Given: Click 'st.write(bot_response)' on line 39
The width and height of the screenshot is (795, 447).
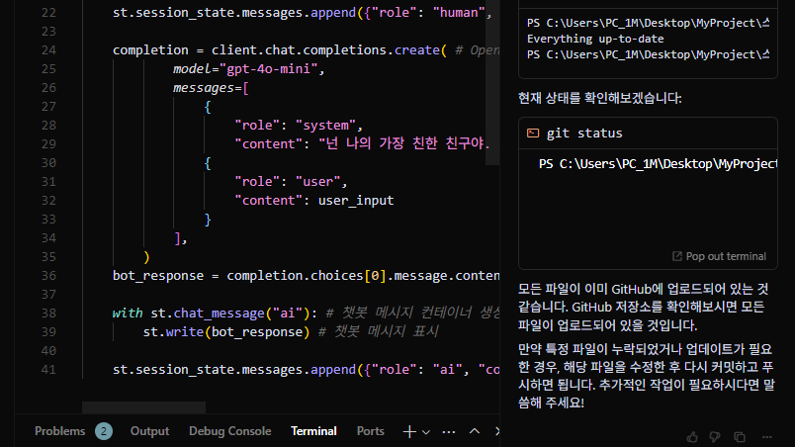Looking at the screenshot, I should pos(226,332).
